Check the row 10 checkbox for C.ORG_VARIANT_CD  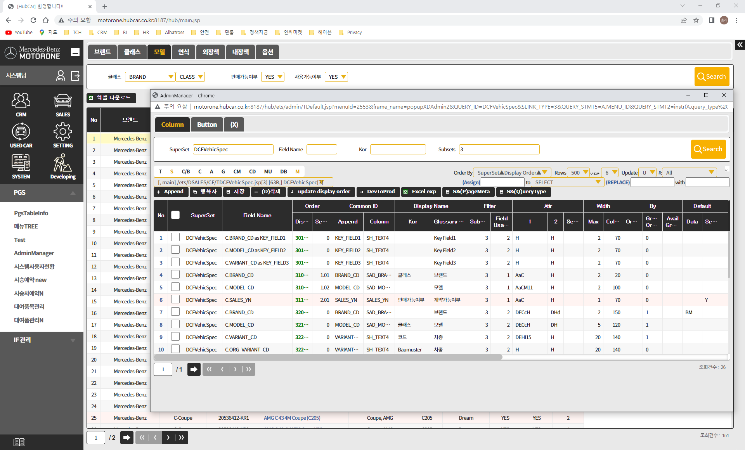tap(175, 349)
